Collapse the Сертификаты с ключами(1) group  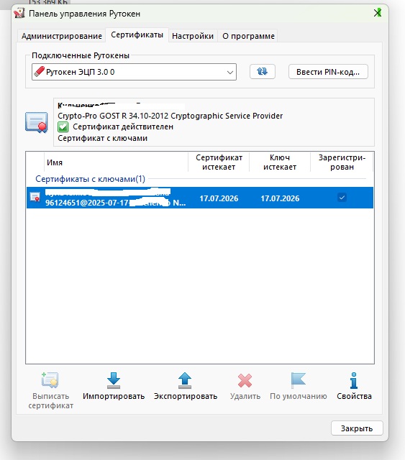coord(90,179)
